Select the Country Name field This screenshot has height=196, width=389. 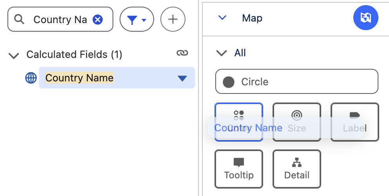[117, 78]
